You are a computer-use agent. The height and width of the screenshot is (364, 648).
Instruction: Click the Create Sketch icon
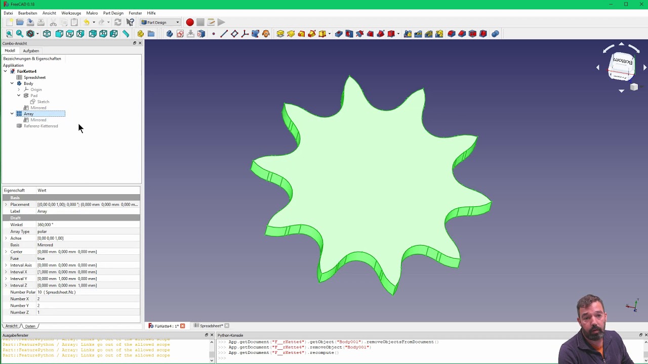pyautogui.click(x=180, y=34)
